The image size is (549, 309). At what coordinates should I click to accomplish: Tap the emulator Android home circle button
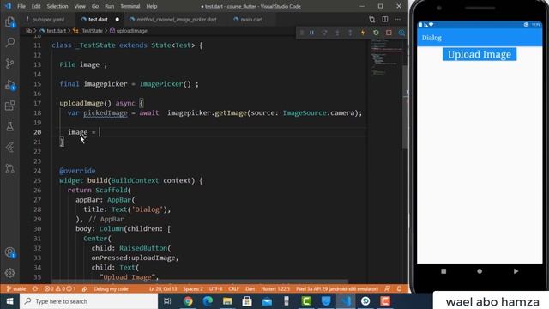(x=480, y=271)
